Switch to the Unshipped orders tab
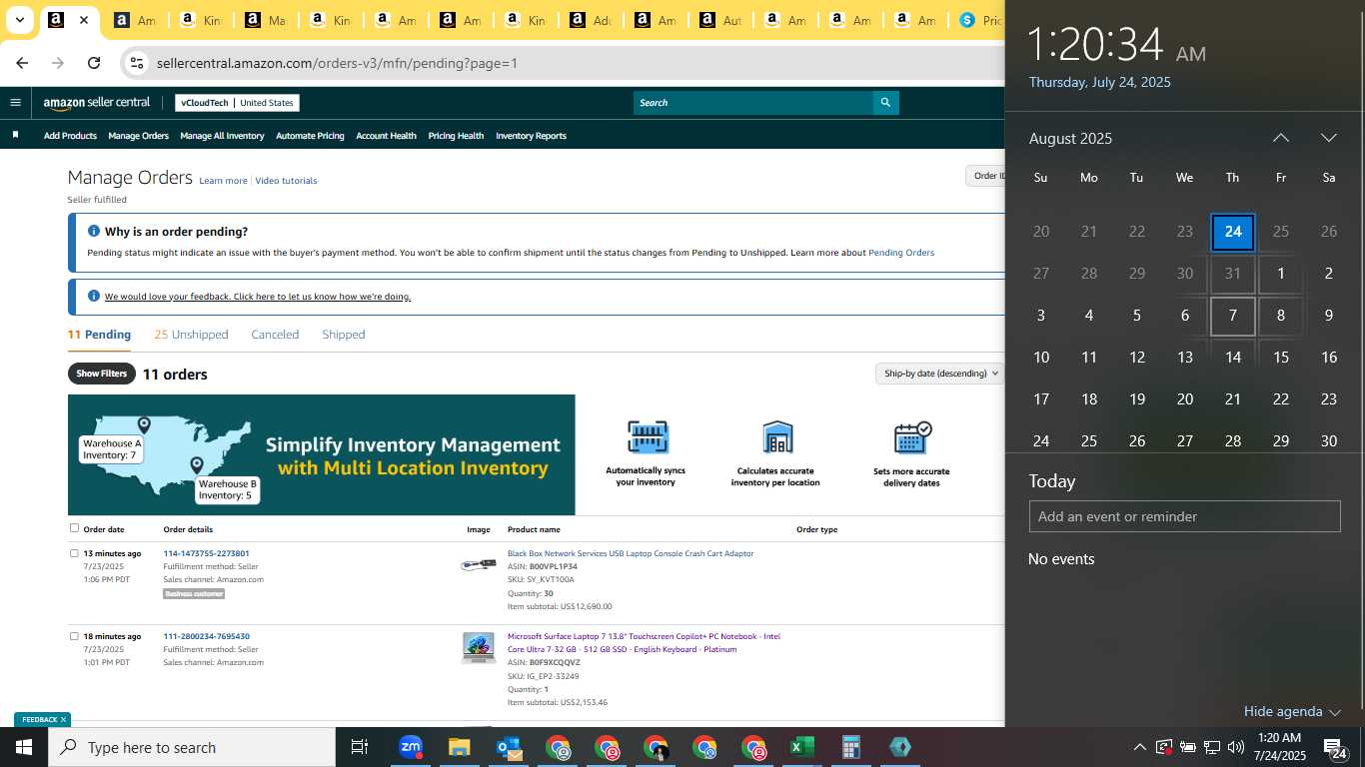Image resolution: width=1365 pixels, height=767 pixels. [191, 335]
